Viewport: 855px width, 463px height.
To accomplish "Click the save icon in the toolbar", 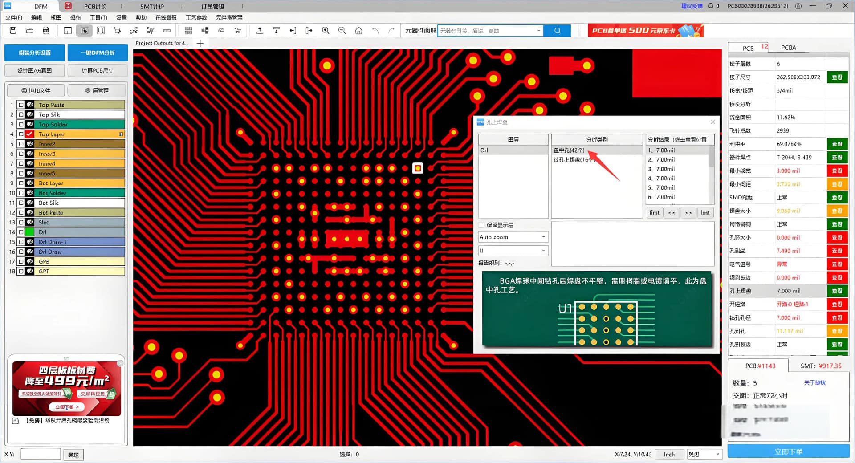I will (13, 30).
